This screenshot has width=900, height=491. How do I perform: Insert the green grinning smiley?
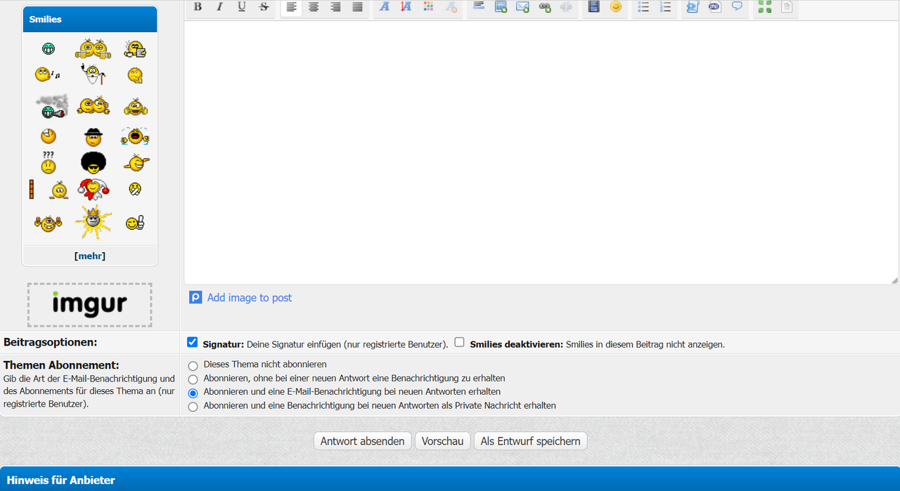tap(49, 49)
